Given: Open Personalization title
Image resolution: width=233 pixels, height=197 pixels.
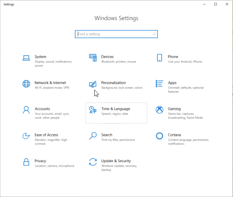Looking at the screenshot, I should click(x=113, y=83).
